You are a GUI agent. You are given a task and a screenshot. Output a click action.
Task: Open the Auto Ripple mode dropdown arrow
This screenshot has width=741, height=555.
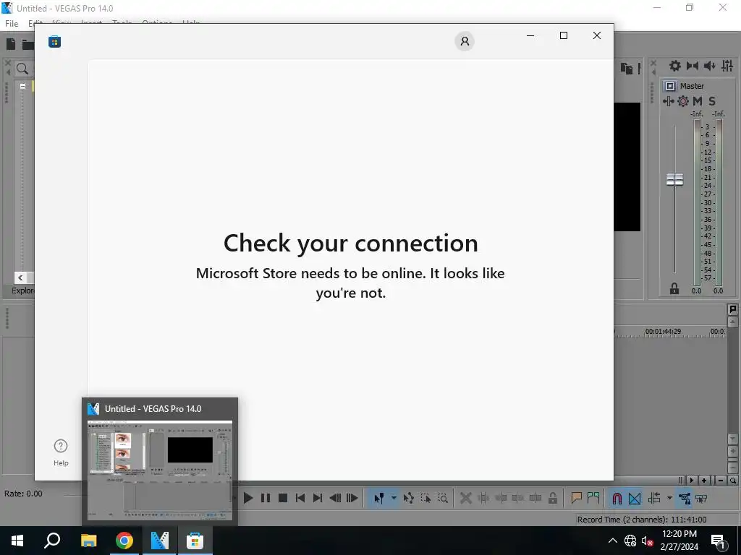[x=669, y=499]
